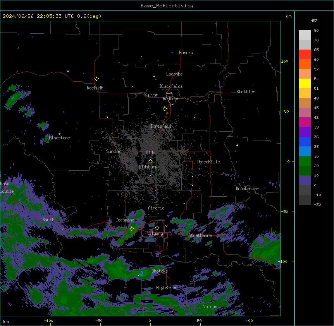Click the Calgary city label
Screen dimensions: 334x326
(x=155, y=233)
